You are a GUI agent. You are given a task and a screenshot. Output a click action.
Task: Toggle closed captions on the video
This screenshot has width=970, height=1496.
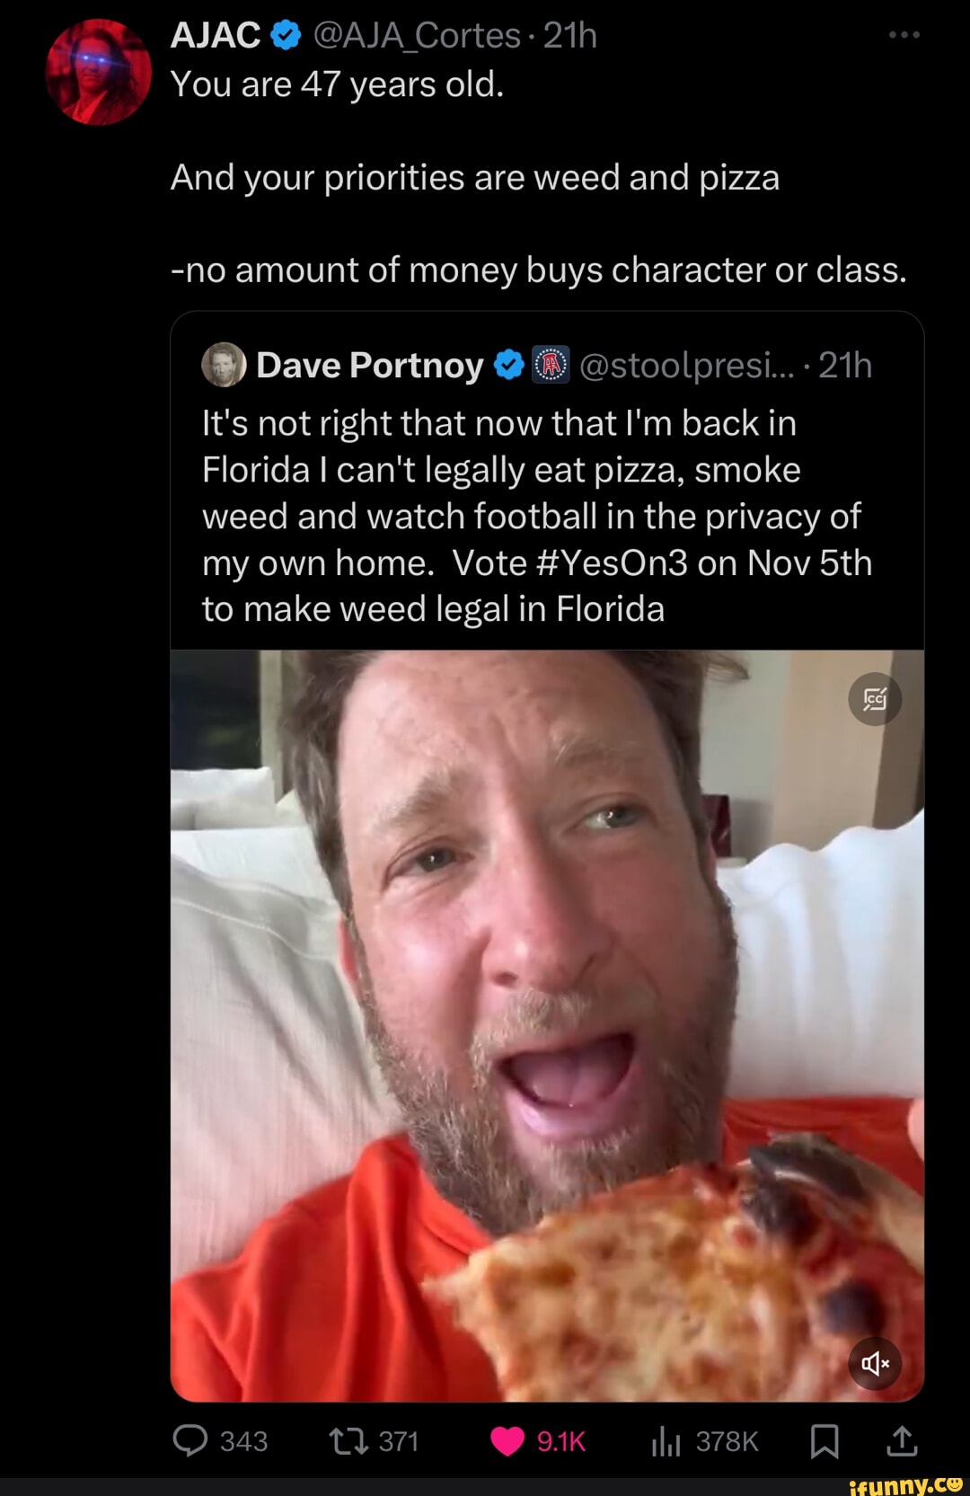pos(875,699)
